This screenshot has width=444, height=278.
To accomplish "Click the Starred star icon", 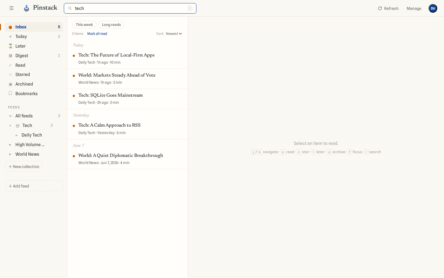I will pyautogui.click(x=10, y=74).
